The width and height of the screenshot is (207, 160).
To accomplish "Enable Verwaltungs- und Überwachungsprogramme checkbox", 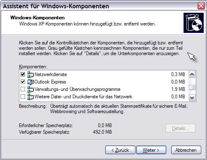I will (23, 89).
